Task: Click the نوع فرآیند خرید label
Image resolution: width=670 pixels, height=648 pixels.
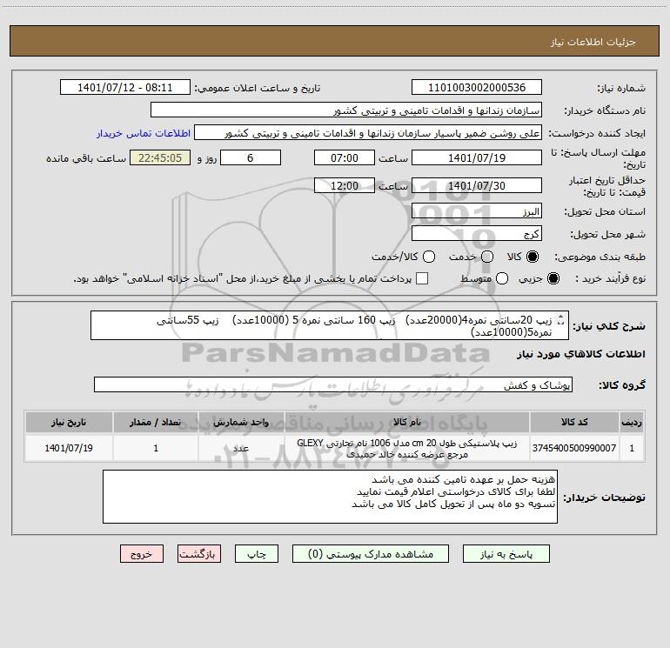Action: tap(610, 278)
